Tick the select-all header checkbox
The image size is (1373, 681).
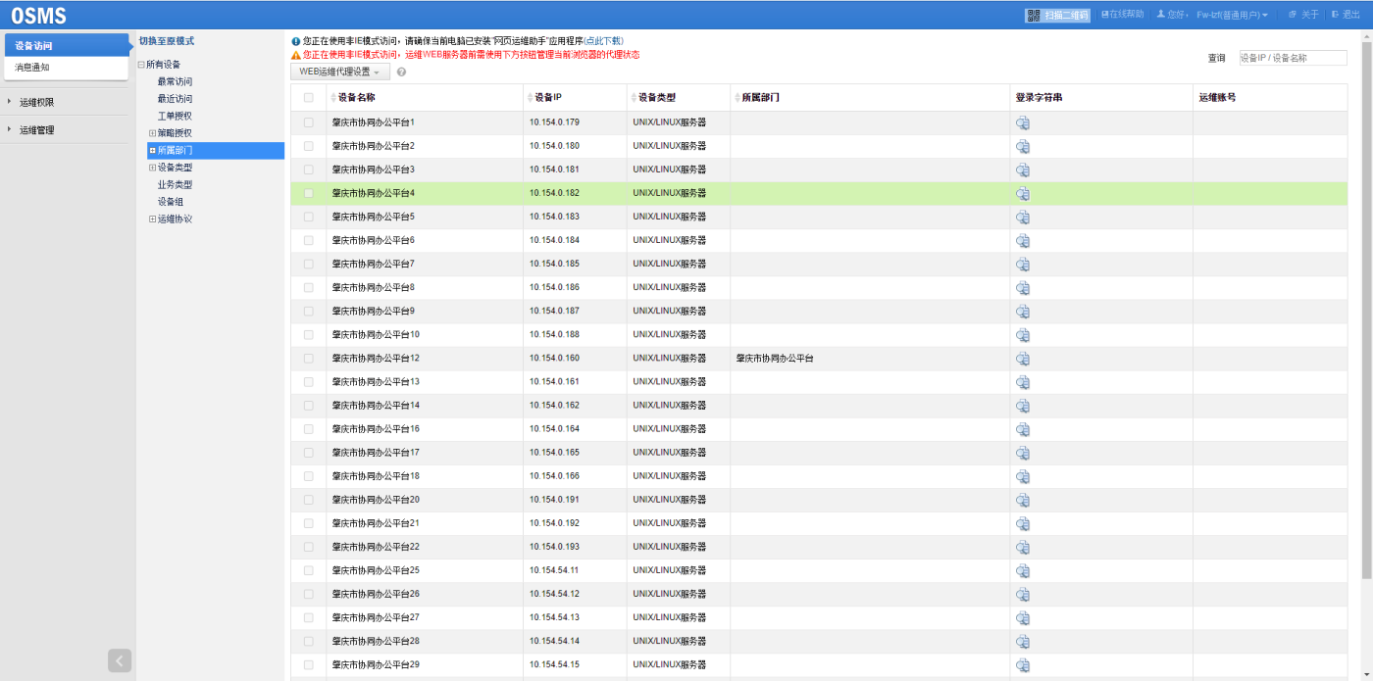coord(309,98)
